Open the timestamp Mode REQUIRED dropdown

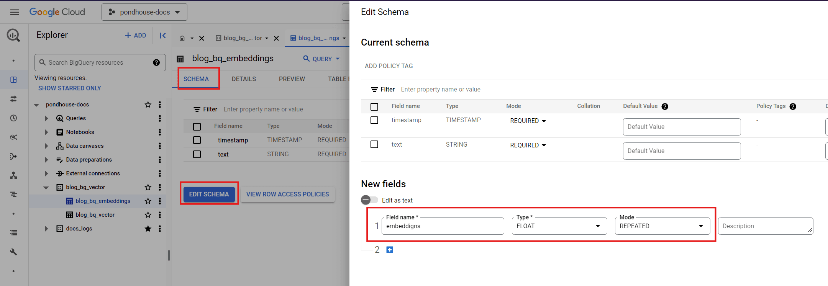[528, 121]
